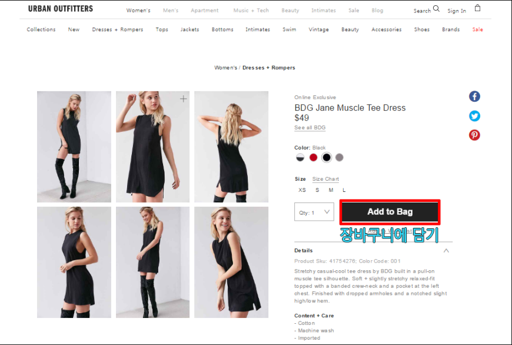Select the black color swatch

click(x=327, y=157)
